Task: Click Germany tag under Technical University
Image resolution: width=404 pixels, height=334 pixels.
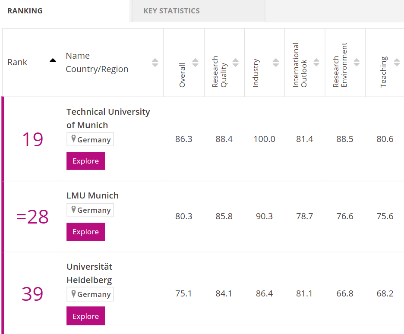Action: [90, 139]
